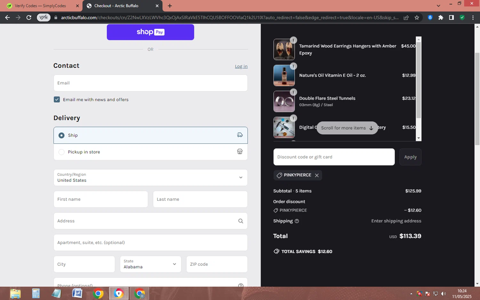
Task: Open the Digital caliper product thumbnail
Action: 284,127
